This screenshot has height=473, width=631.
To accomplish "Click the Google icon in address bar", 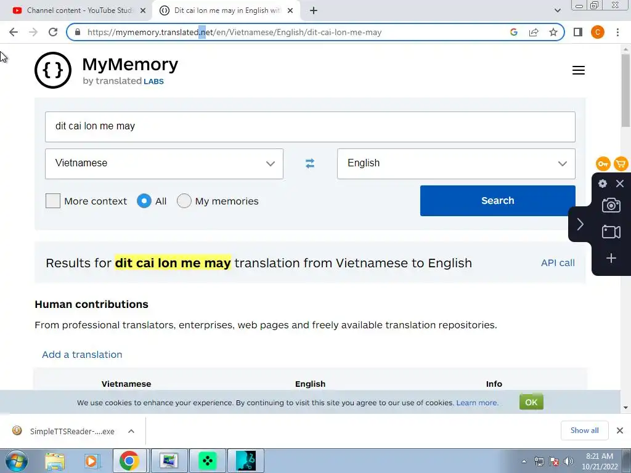I will tap(513, 32).
